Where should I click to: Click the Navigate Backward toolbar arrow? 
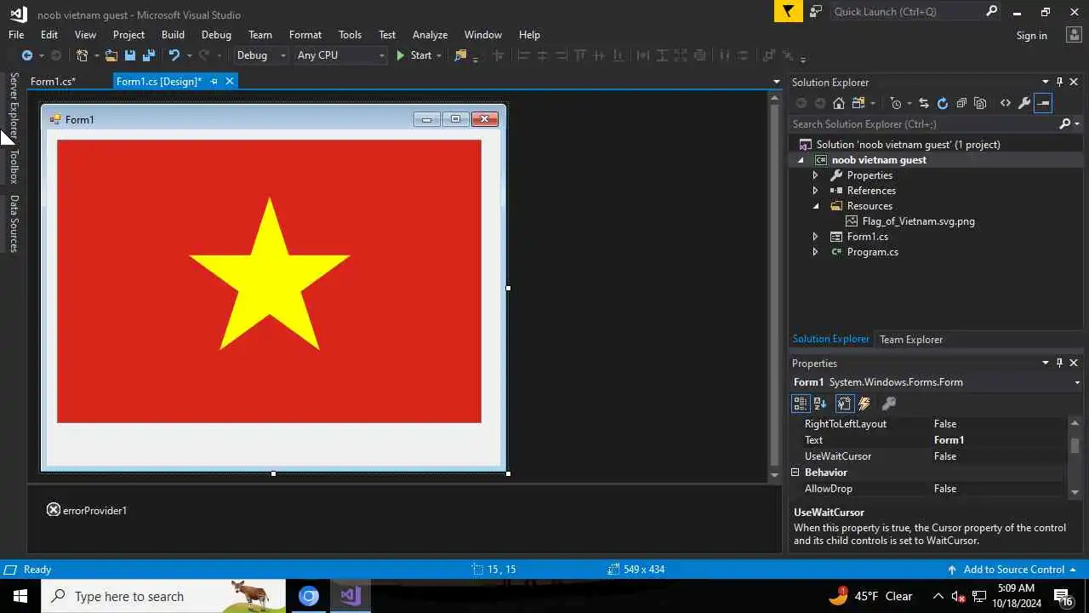tap(26, 55)
